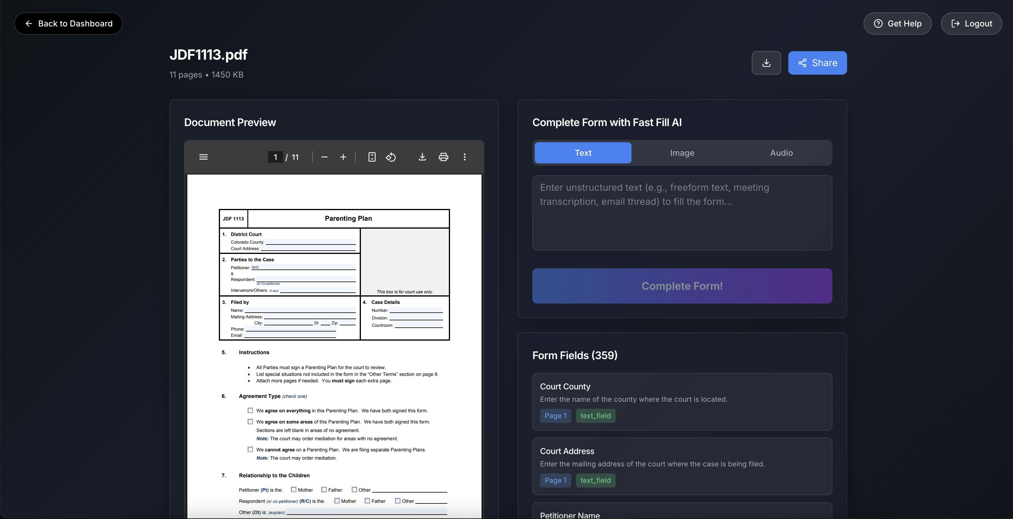Toggle the PDF sidebar menu icon
Viewport: 1013px width, 519px height.
[203, 157]
